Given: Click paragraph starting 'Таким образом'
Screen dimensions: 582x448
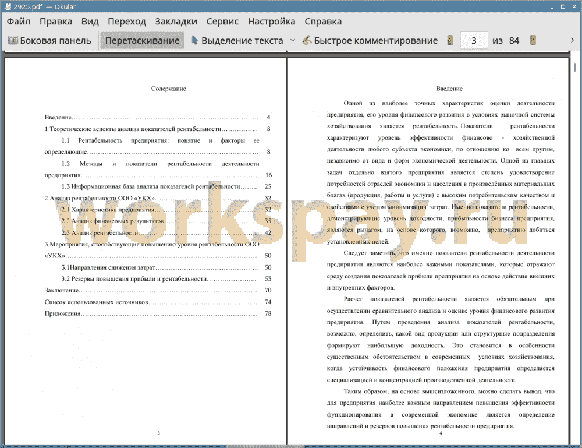Looking at the screenshot, I should click(x=441, y=408).
